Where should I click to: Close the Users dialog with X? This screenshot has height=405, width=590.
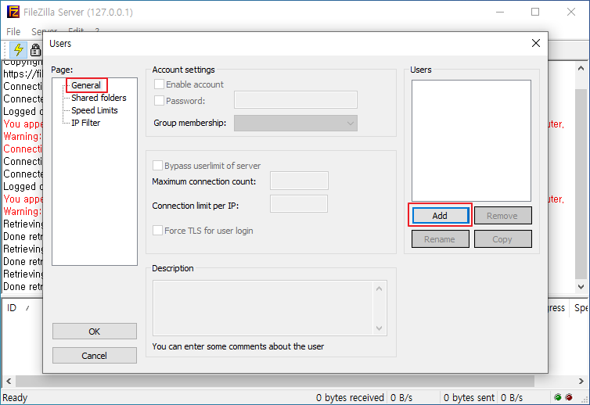[536, 43]
